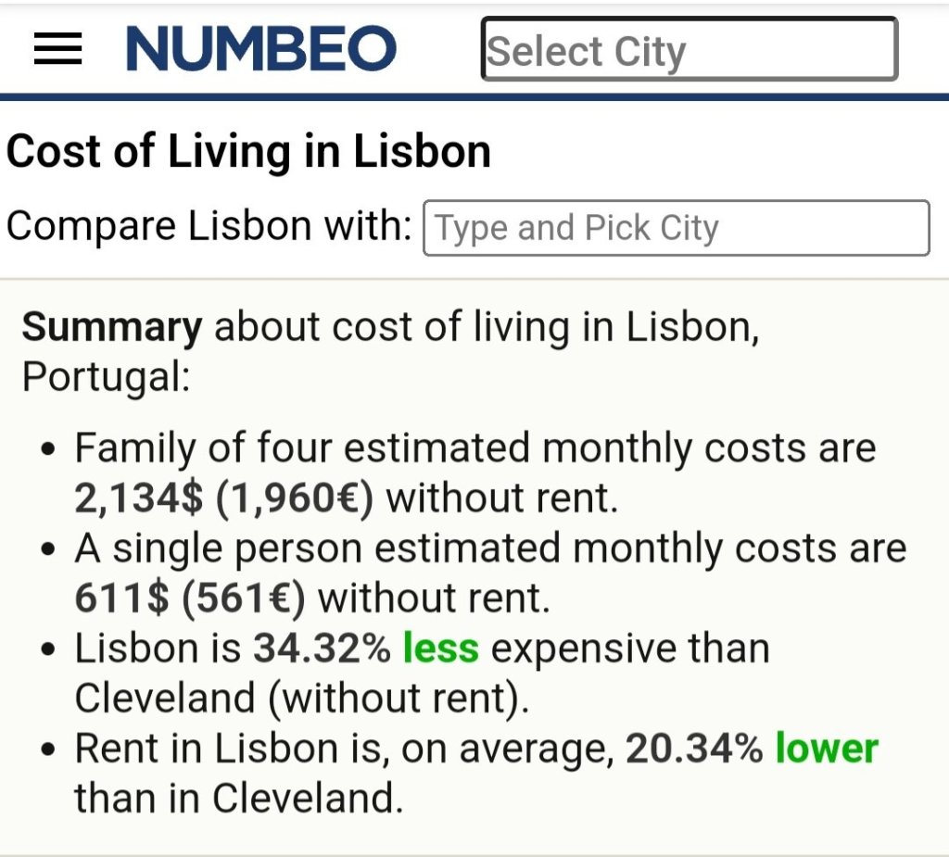Click the Rent in Lisbon is, on average text

[x=344, y=749]
